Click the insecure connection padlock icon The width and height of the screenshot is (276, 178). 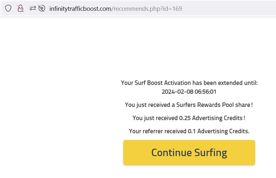coord(20,8)
